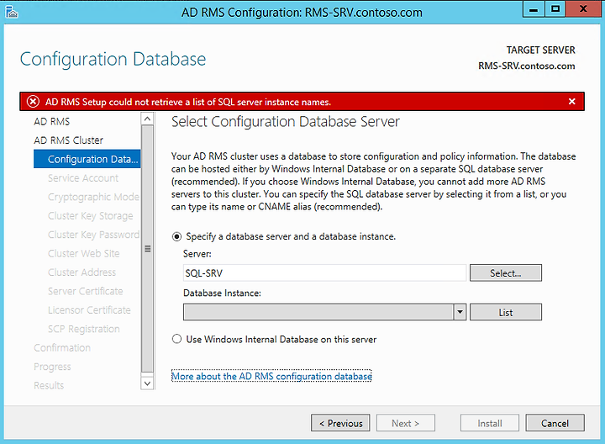The width and height of the screenshot is (605, 444).
Task: Click the step list scroll down arrow
Action: 147,383
